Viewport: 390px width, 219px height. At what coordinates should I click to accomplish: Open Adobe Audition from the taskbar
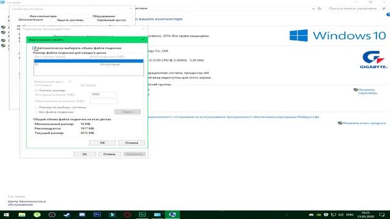point(142,215)
